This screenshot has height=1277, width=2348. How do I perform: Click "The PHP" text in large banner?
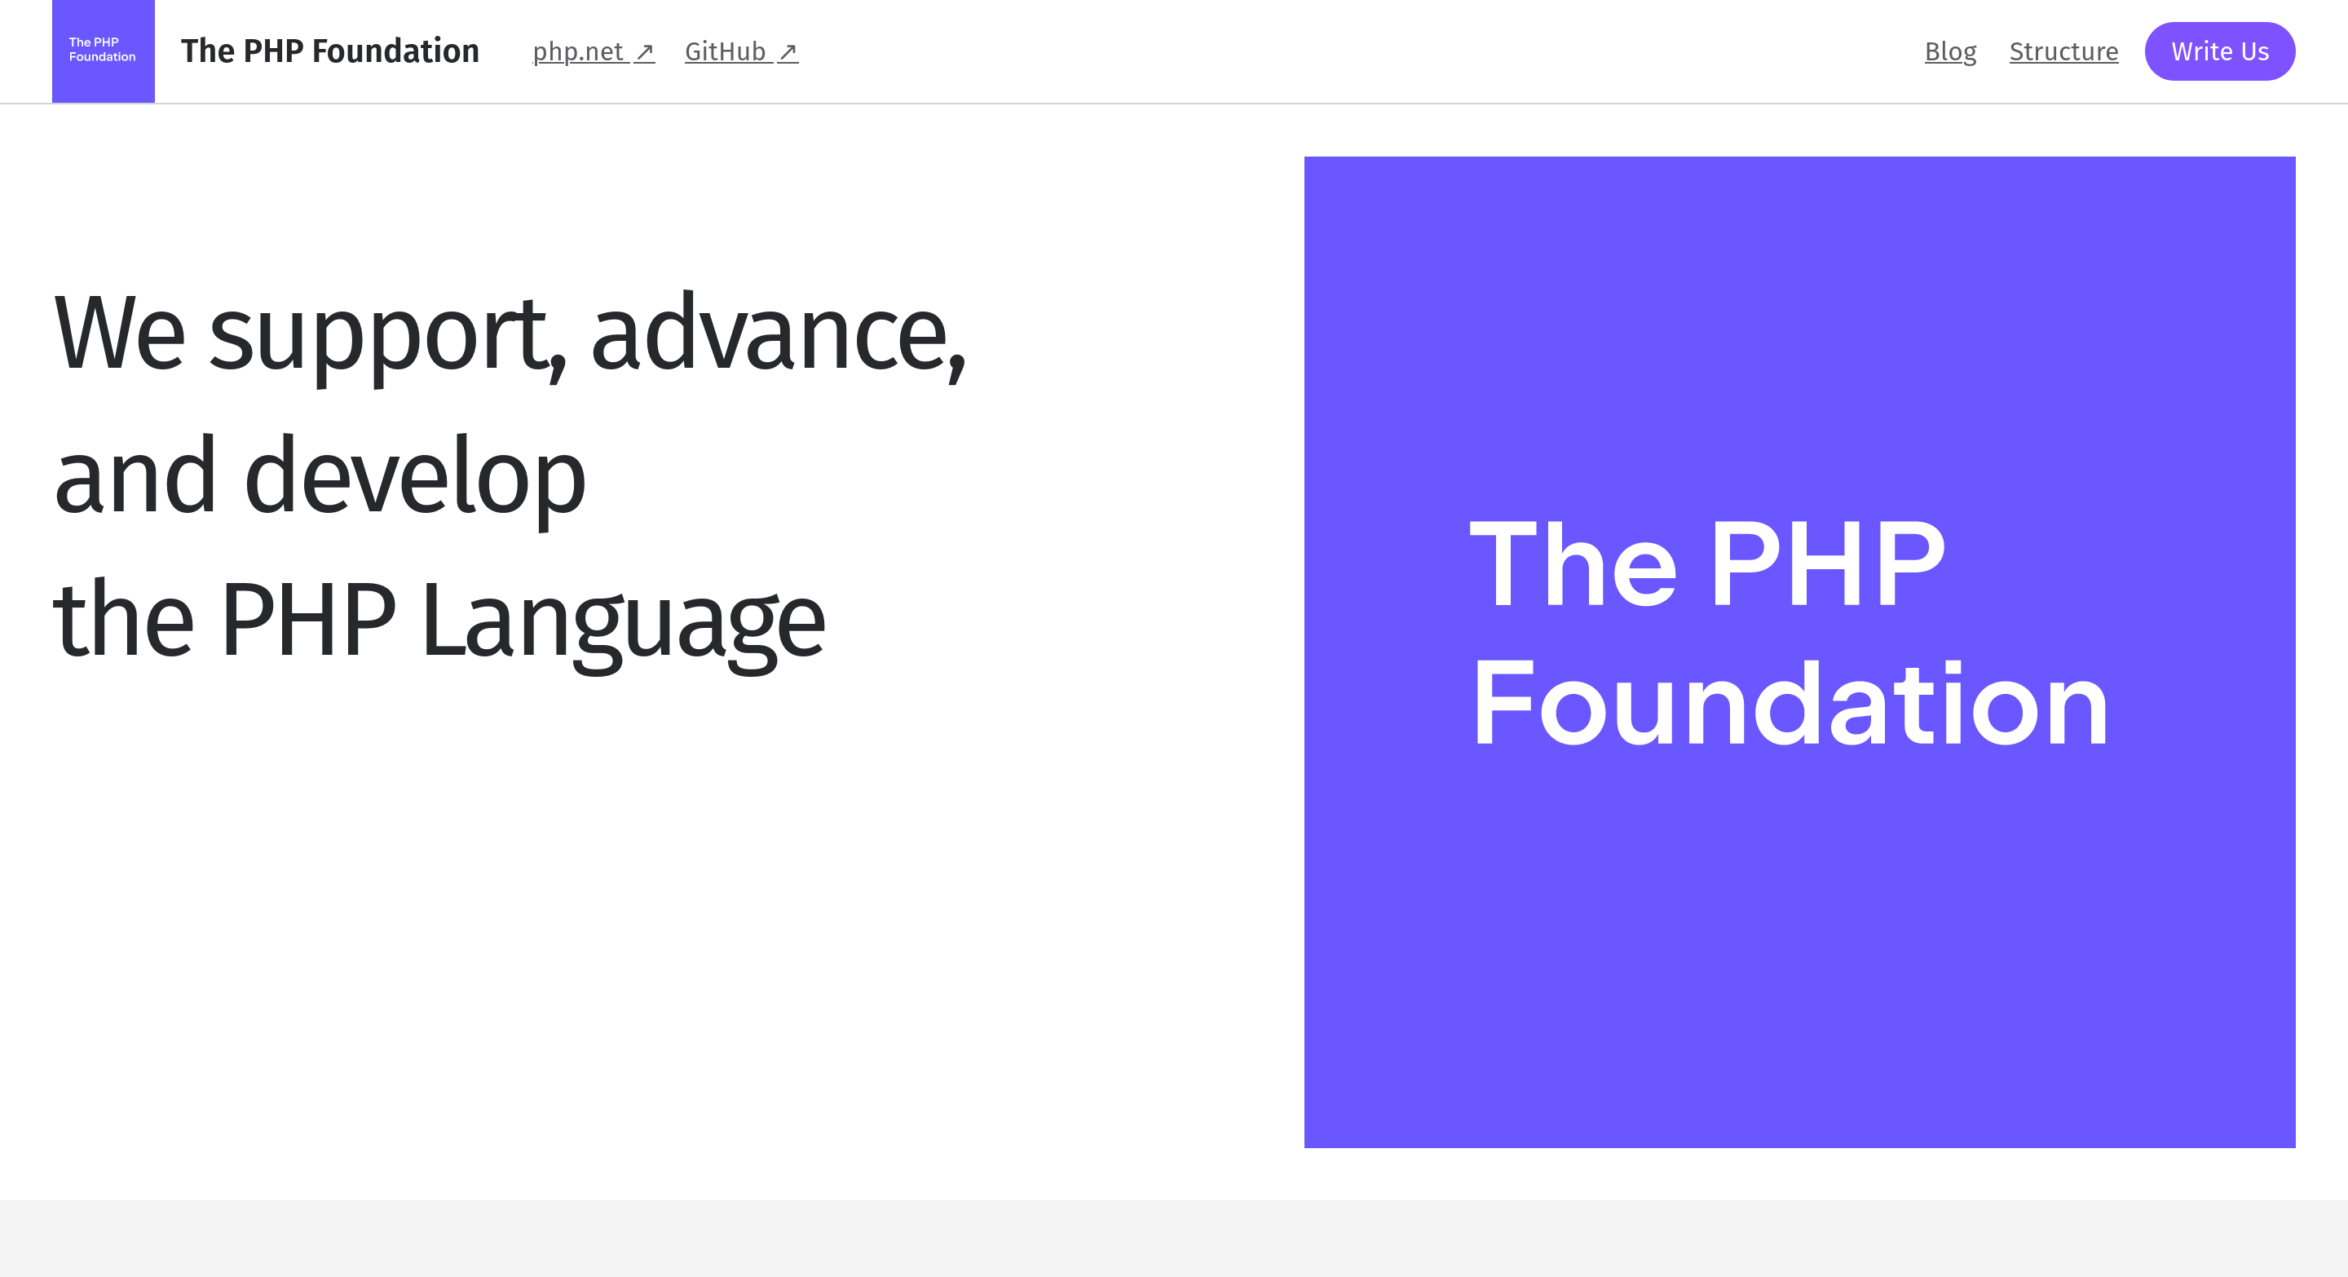1707,564
